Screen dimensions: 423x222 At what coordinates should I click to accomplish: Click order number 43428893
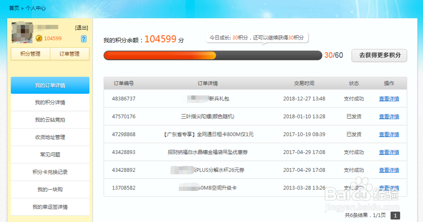(124, 152)
